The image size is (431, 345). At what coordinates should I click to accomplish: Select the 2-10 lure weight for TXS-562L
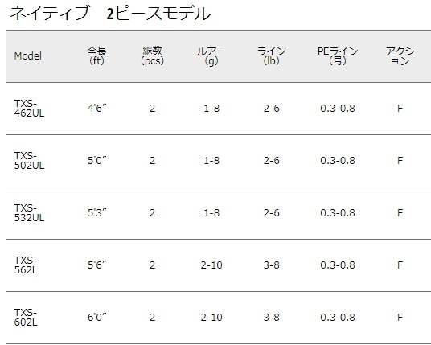click(x=211, y=265)
